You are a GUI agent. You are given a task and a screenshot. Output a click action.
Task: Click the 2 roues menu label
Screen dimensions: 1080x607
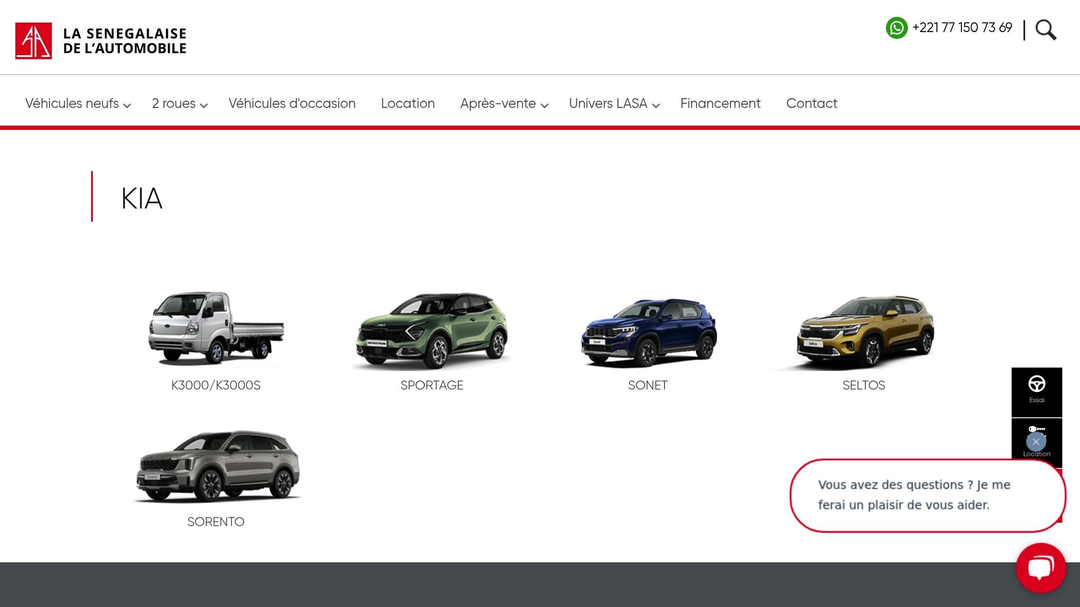(174, 103)
